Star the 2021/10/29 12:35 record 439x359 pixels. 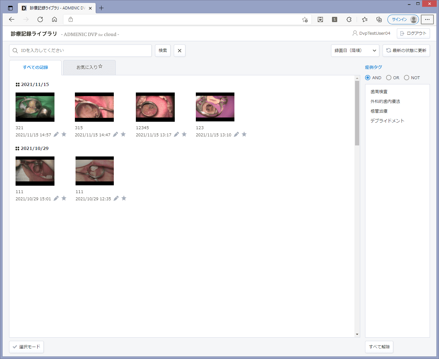(x=124, y=198)
